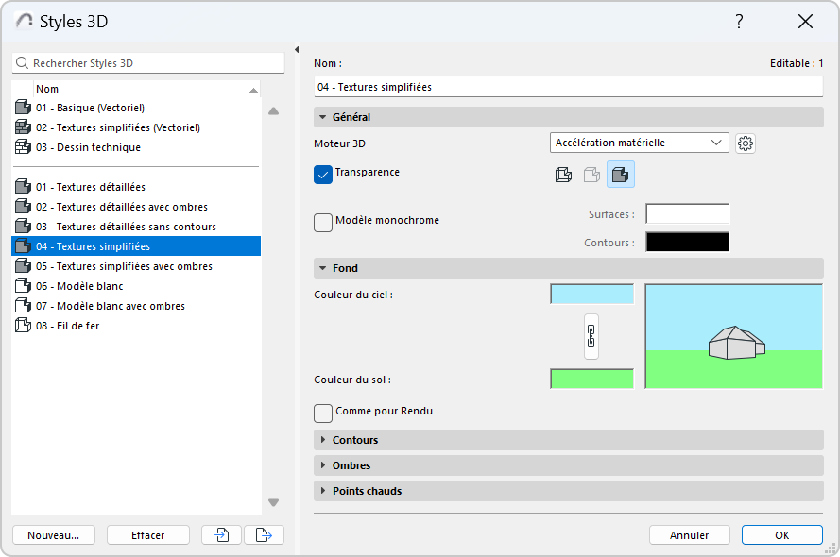Click the Nouveau... button
Image resolution: width=840 pixels, height=557 pixels.
[54, 535]
